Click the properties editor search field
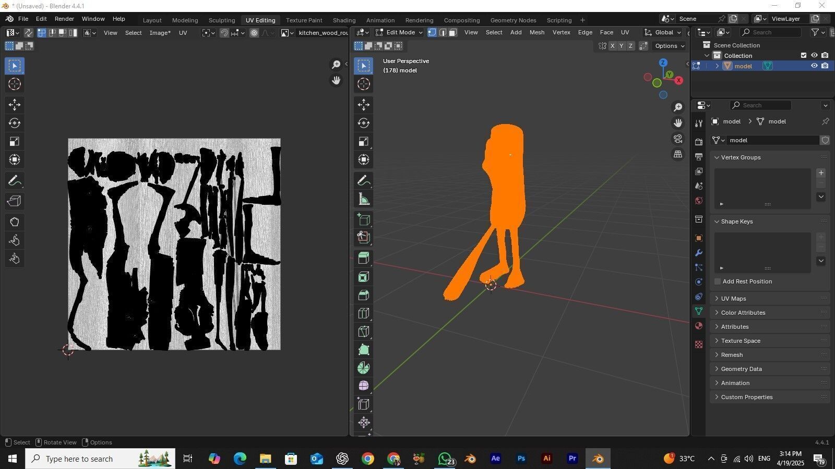 tap(761, 105)
